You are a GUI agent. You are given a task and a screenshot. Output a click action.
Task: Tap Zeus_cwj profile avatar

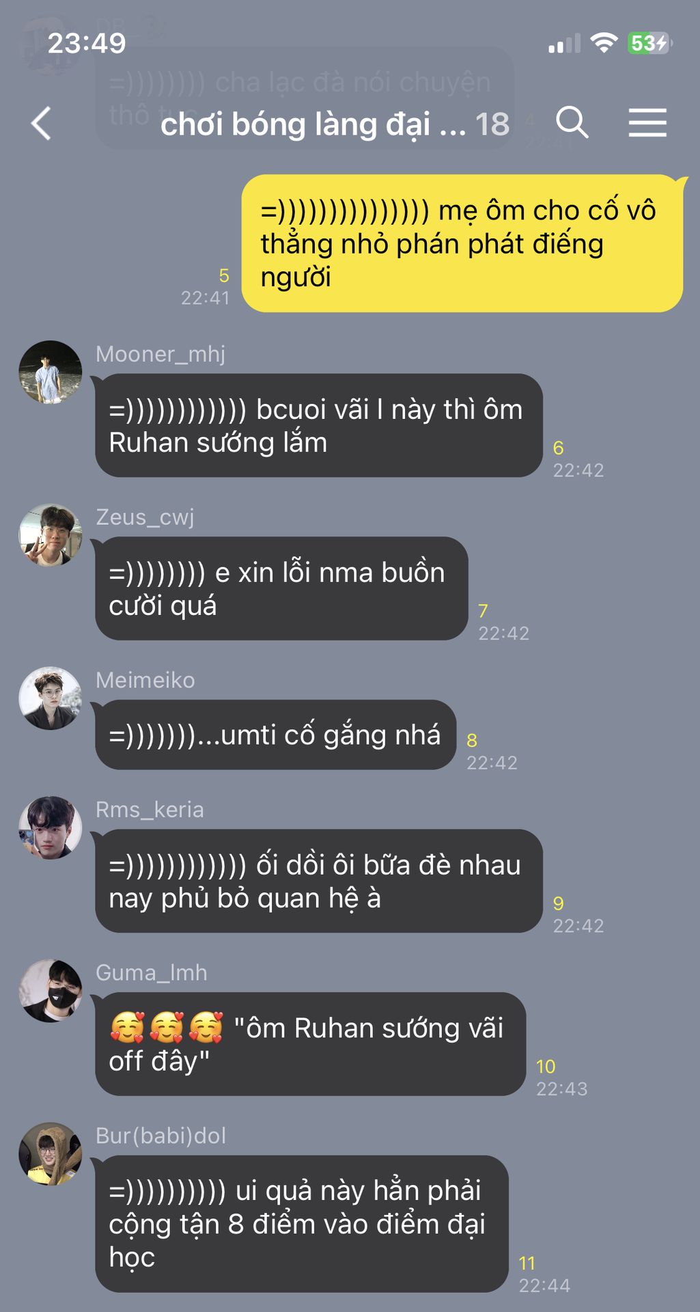[x=51, y=536]
